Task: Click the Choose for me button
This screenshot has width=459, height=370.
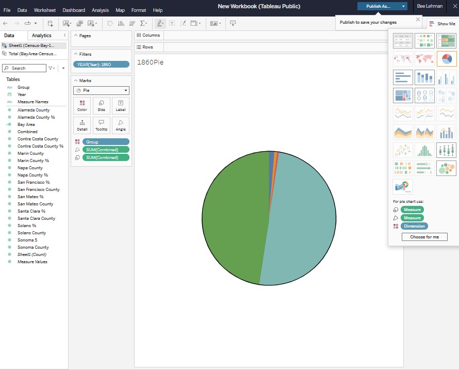Action: [x=424, y=237]
